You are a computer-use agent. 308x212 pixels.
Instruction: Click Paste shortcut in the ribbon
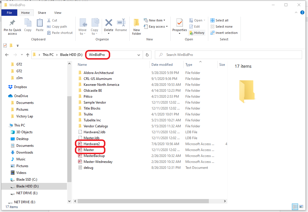tap(60, 33)
